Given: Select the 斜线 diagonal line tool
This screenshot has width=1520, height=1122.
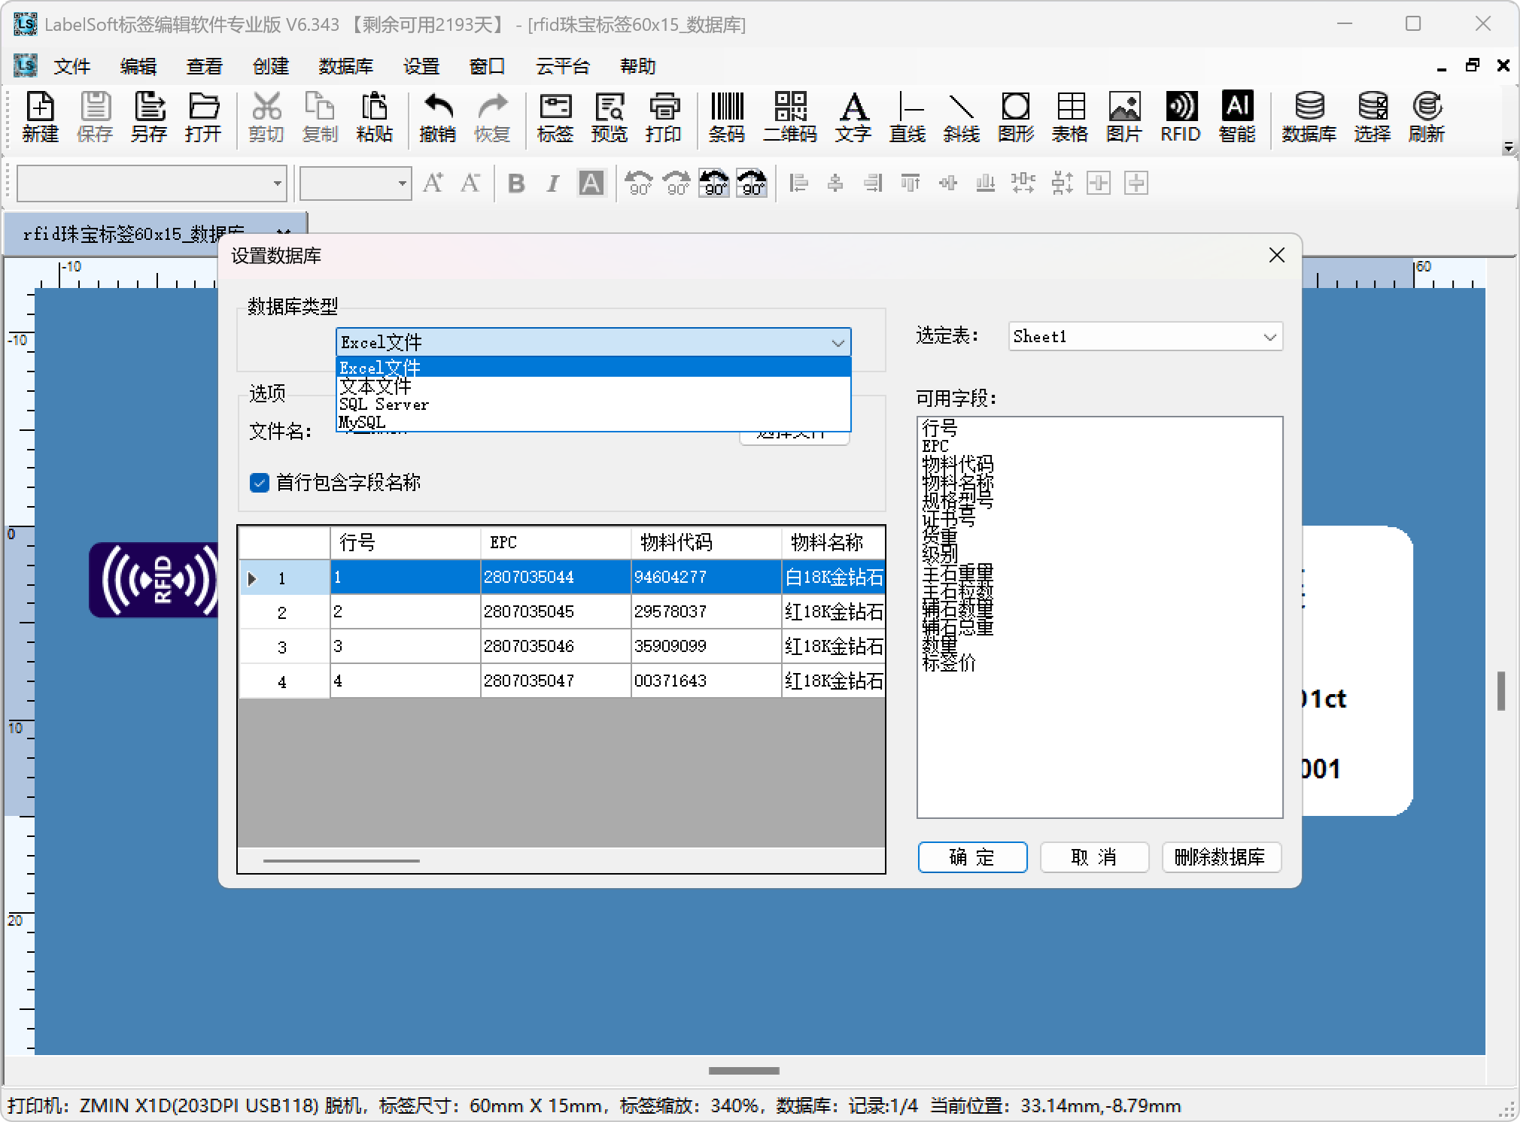Looking at the screenshot, I should pyautogui.click(x=962, y=117).
